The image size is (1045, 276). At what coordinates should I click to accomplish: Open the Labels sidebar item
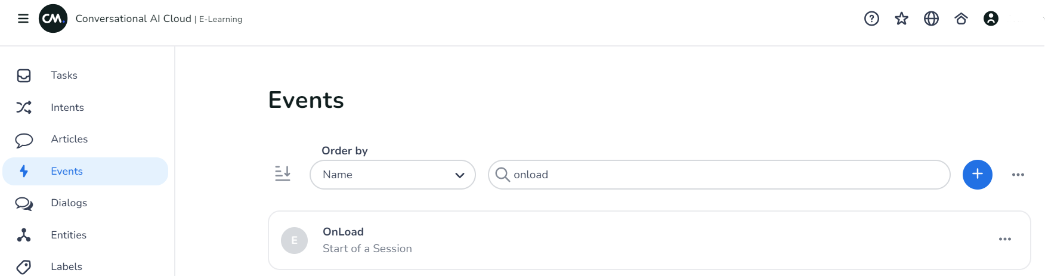pyautogui.click(x=66, y=266)
